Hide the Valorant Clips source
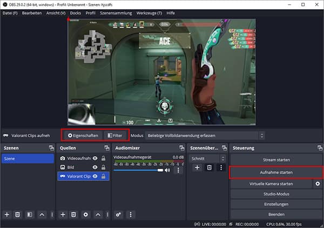This screenshot has width=324, height=228. [x=95, y=176]
